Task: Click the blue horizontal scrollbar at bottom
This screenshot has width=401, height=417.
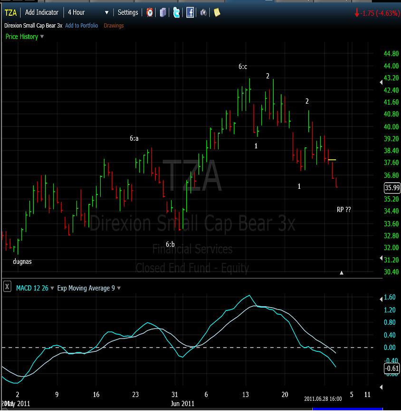Action: (347, 409)
